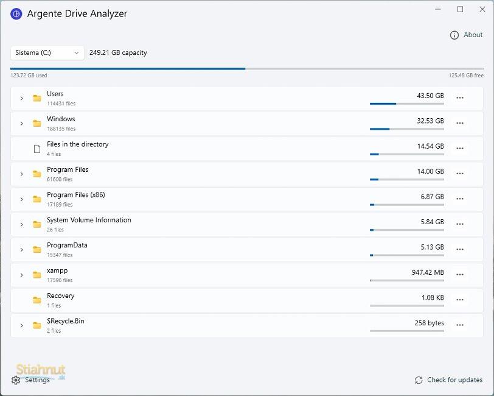Screen dimensions: 494x396
Task: Select the Recovery folder name
Action: coord(60,295)
